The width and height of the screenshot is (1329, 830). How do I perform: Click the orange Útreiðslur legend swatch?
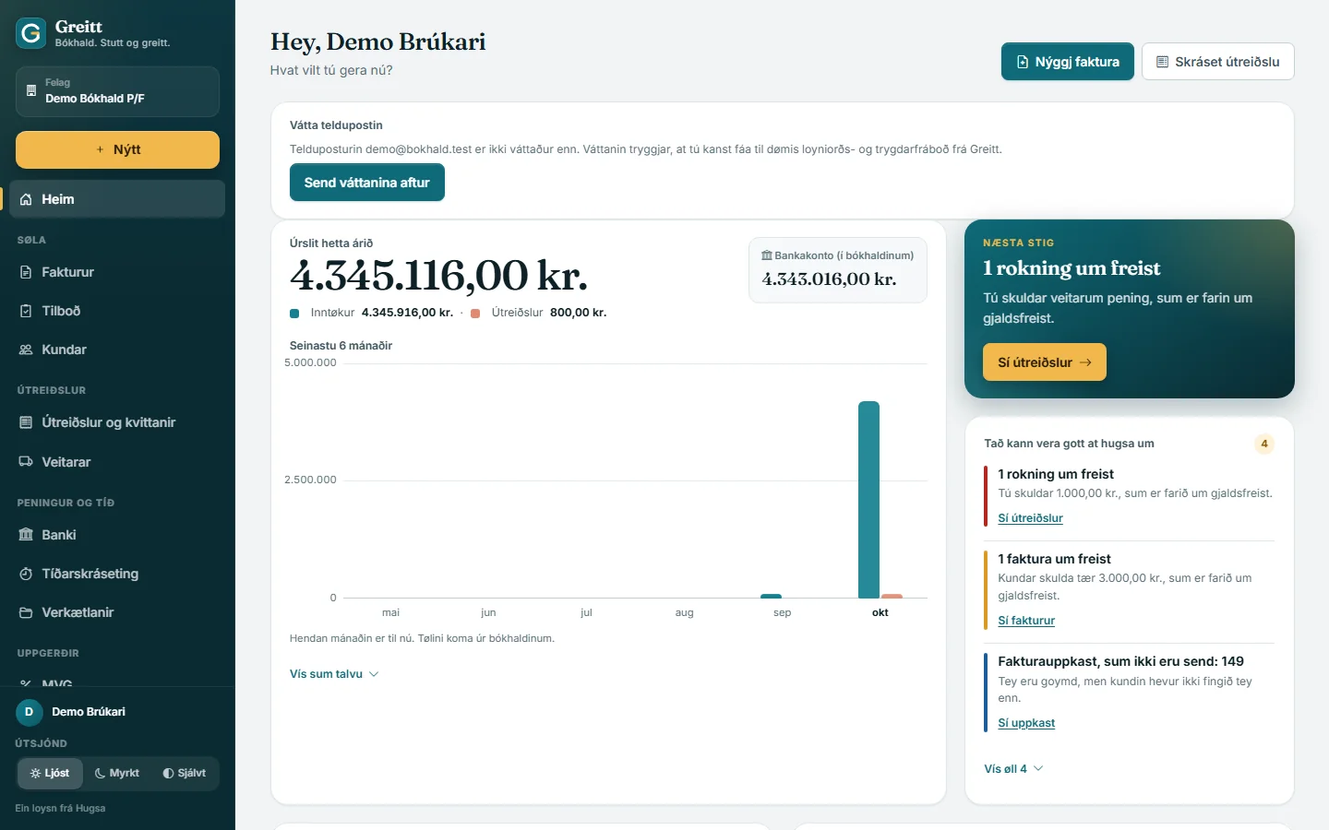click(x=475, y=314)
